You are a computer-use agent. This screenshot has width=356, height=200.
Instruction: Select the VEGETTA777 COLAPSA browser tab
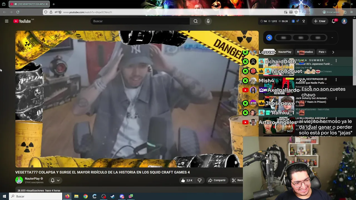click(29, 4)
